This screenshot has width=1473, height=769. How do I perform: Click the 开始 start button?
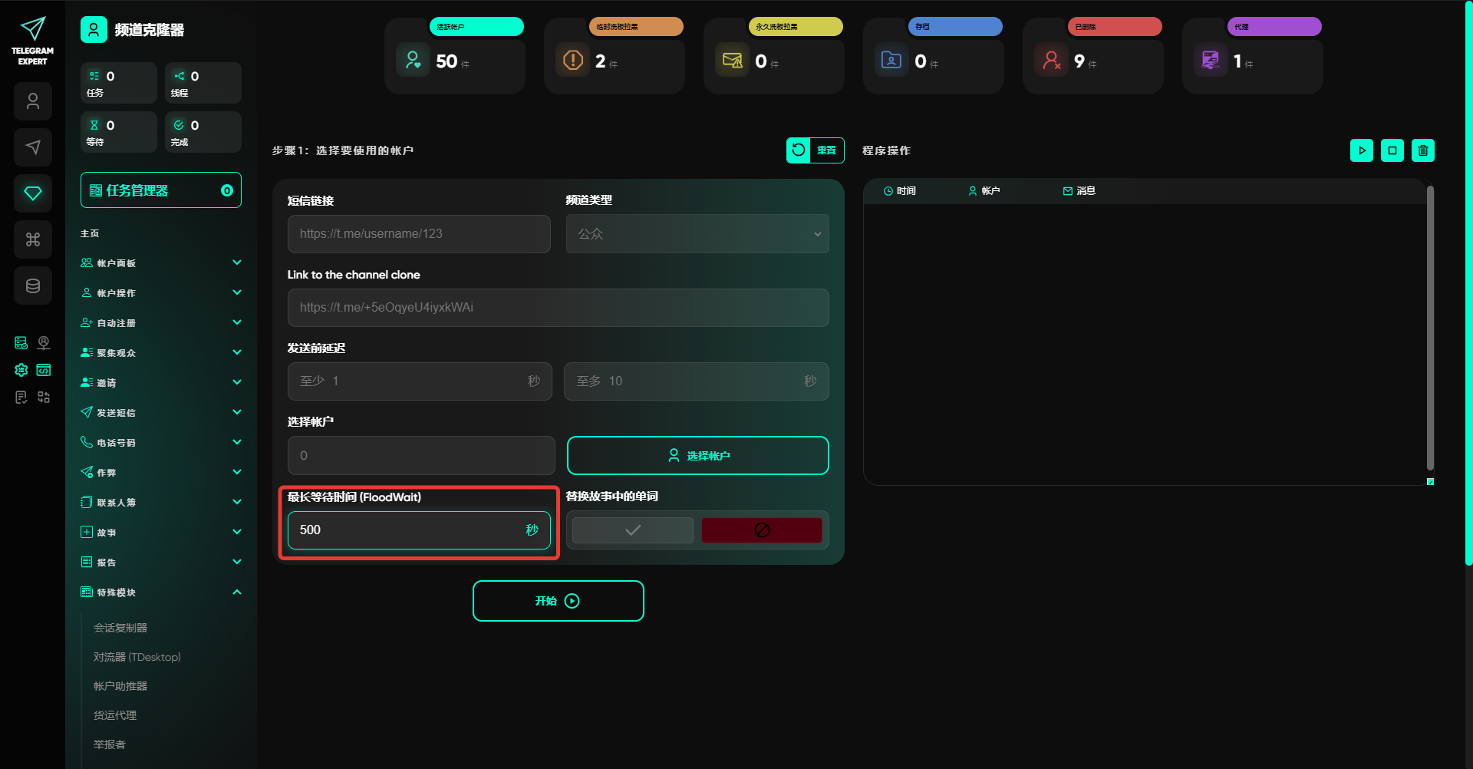tap(558, 601)
